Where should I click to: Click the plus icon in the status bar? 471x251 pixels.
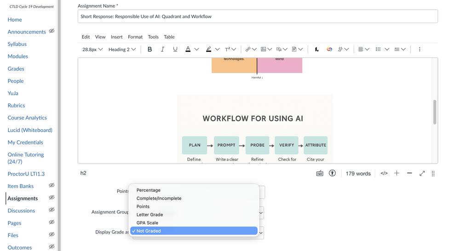tap(397, 173)
